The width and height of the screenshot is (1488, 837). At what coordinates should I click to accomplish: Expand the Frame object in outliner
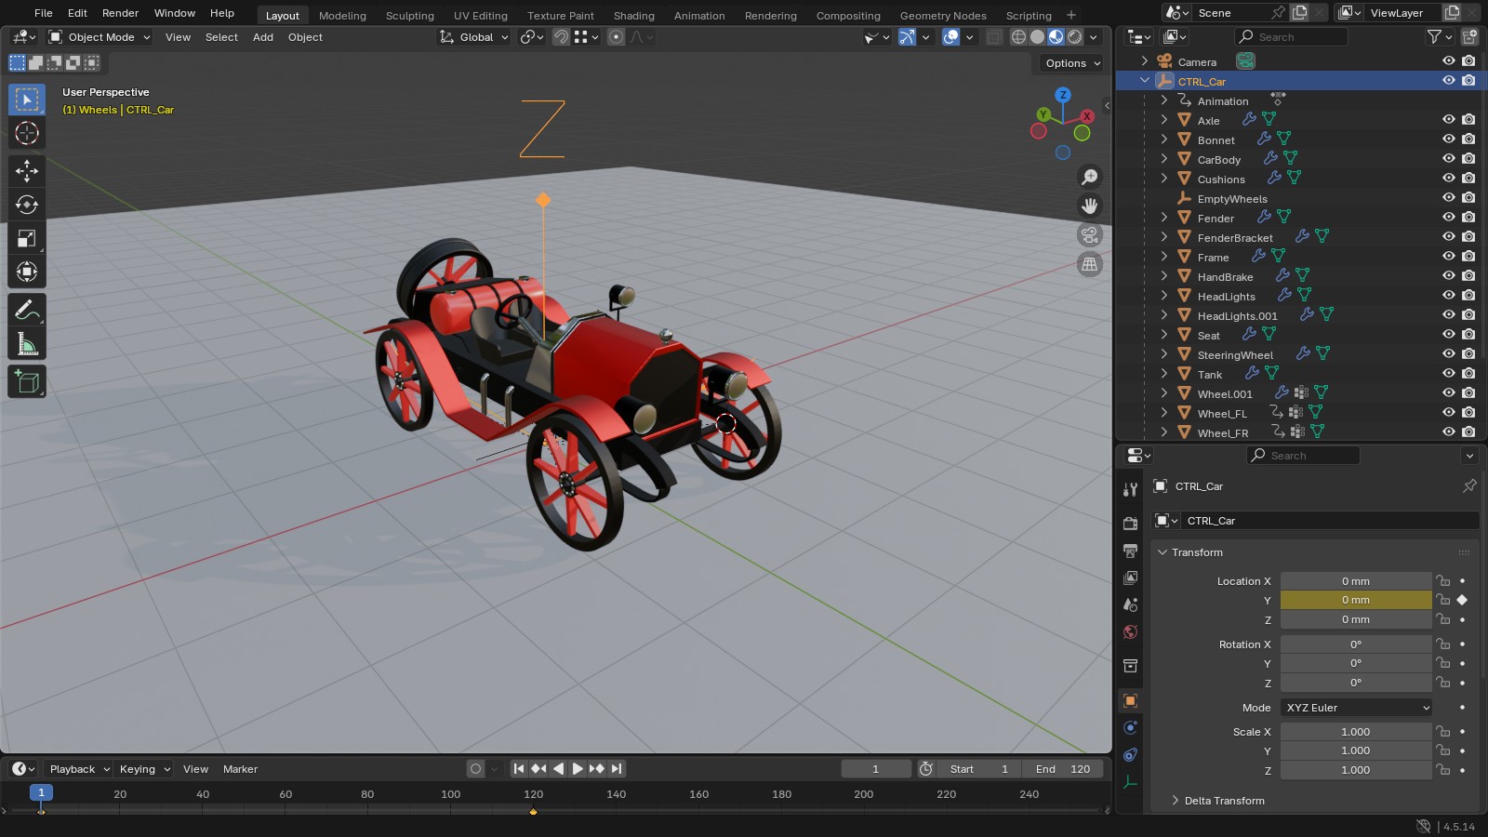pos(1163,257)
